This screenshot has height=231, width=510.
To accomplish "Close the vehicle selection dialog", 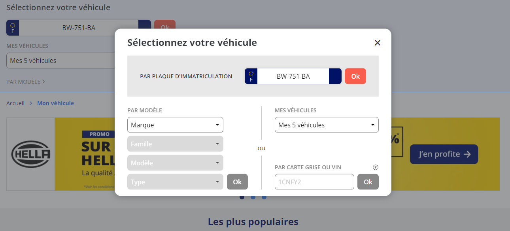I will point(377,43).
